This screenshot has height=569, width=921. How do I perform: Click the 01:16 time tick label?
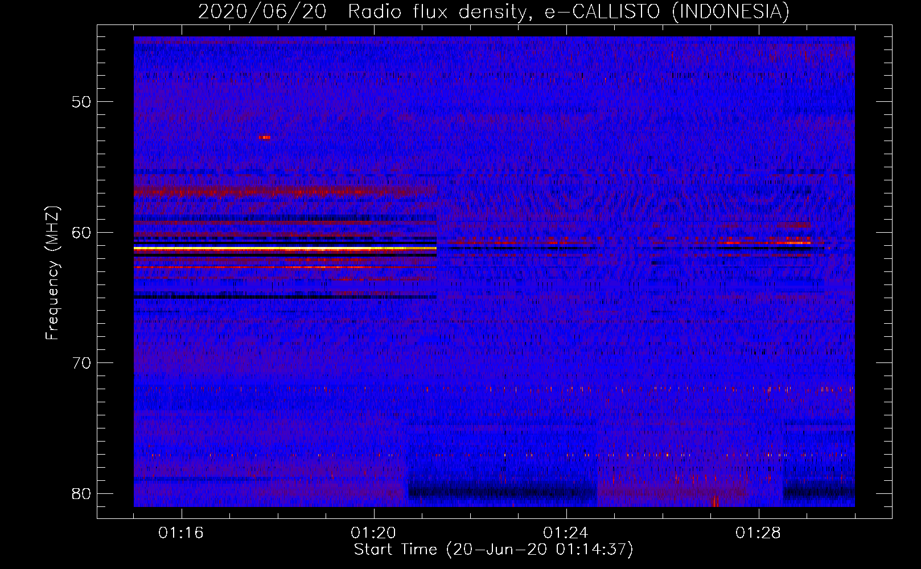[181, 533]
